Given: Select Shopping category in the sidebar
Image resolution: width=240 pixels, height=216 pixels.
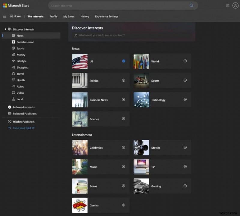Looking at the screenshot, I should coord(22,67).
